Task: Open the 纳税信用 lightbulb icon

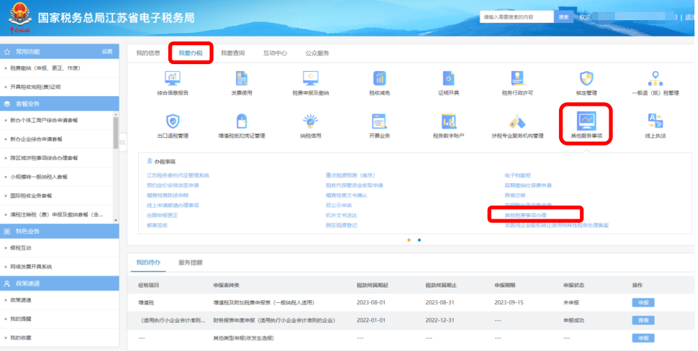Action: tap(311, 121)
